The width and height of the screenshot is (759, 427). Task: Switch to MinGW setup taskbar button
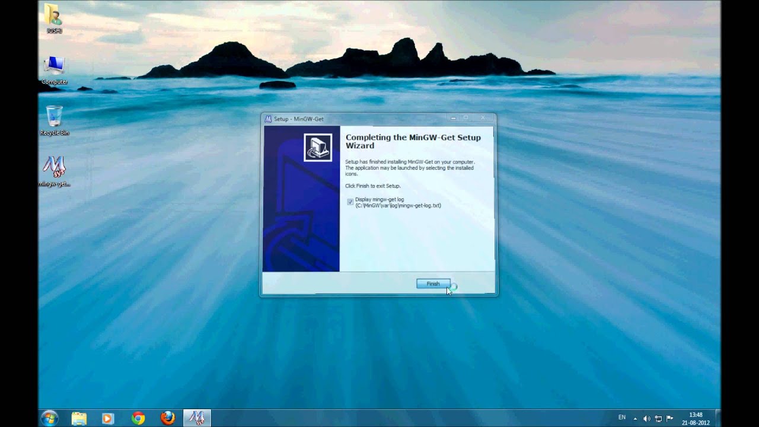197,418
